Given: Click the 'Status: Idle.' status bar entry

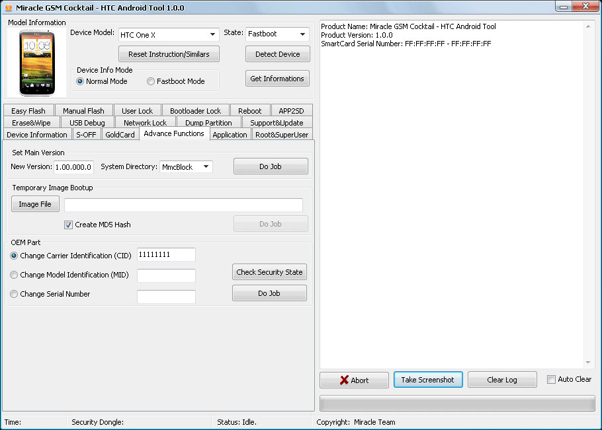Looking at the screenshot, I should (237, 422).
